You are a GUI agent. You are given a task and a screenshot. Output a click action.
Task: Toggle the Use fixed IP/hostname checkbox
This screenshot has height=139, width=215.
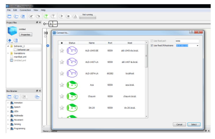click(152, 45)
